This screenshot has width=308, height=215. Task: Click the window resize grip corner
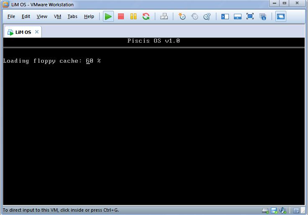coord(303,211)
